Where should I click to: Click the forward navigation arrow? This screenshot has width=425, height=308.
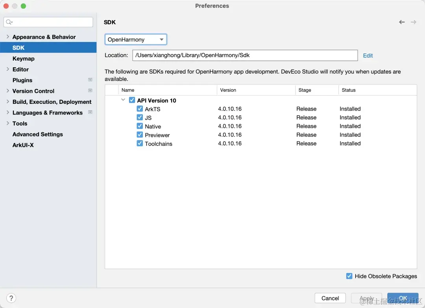[413, 22]
